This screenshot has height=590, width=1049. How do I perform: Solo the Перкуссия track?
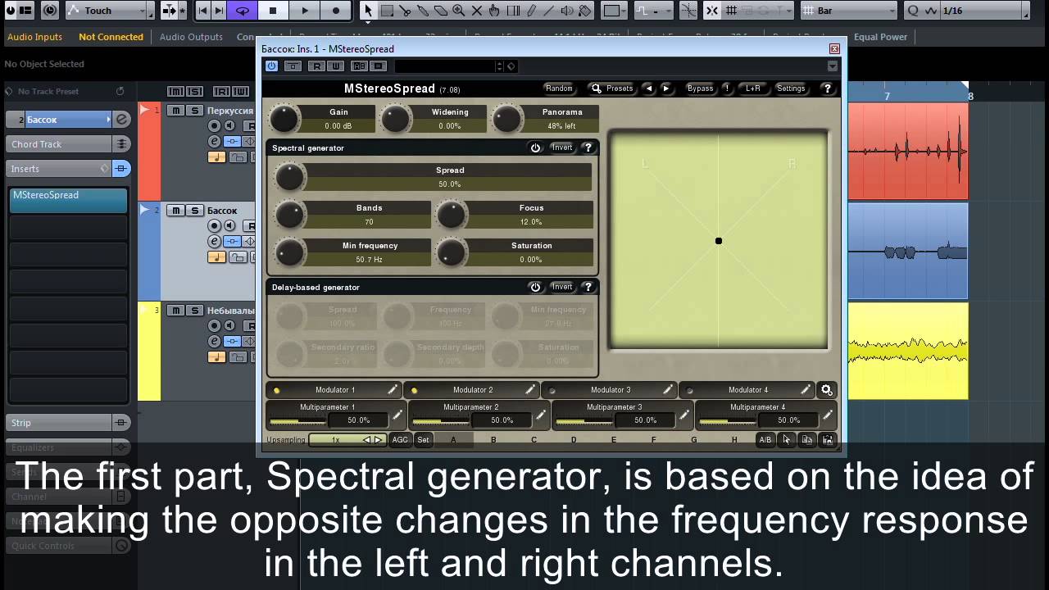pos(195,111)
